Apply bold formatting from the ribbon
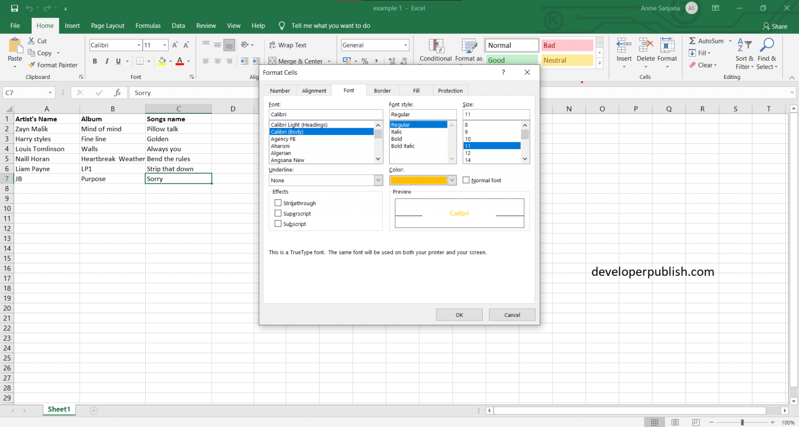The height and width of the screenshot is (427, 799). tap(95, 61)
